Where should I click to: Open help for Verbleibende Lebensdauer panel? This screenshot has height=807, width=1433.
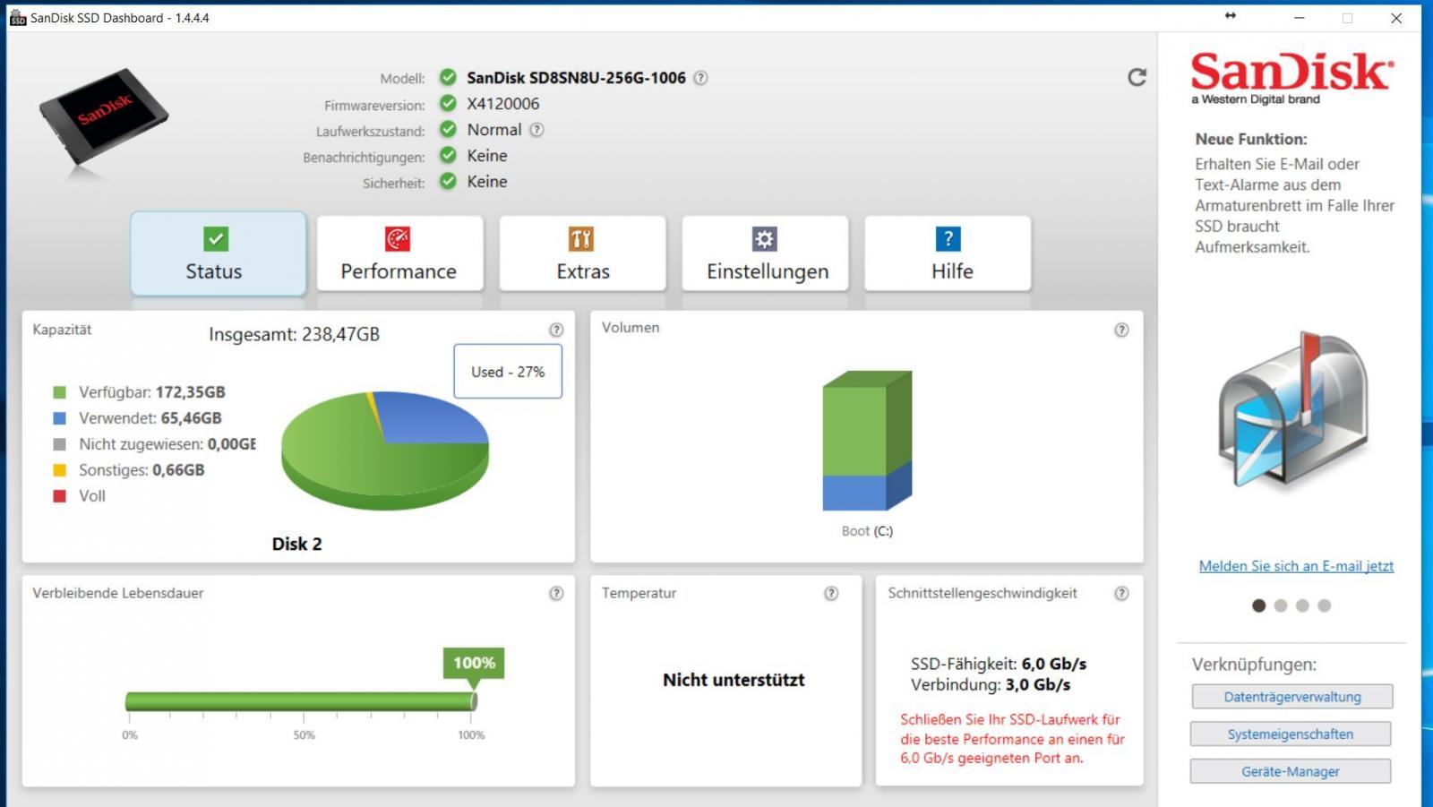556,593
